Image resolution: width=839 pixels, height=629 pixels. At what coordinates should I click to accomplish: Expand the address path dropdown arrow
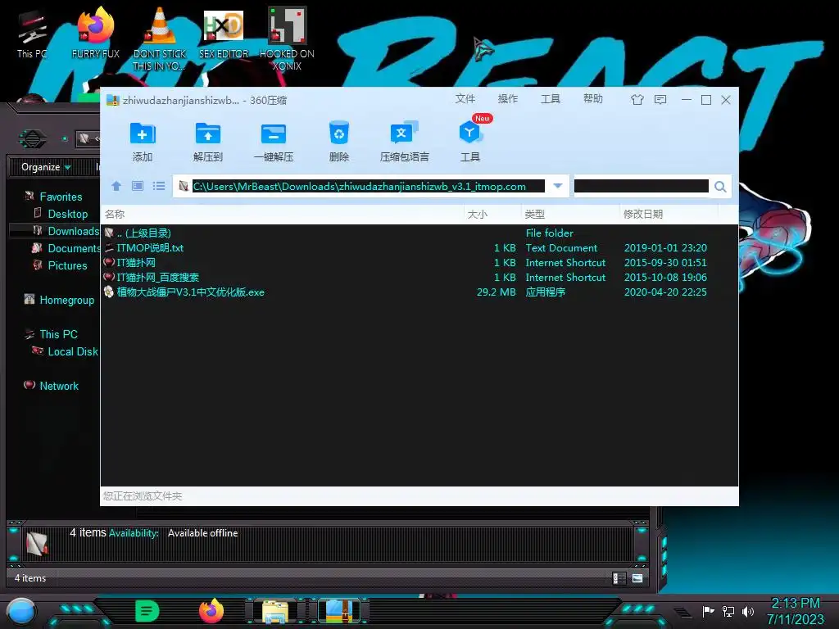tap(557, 186)
